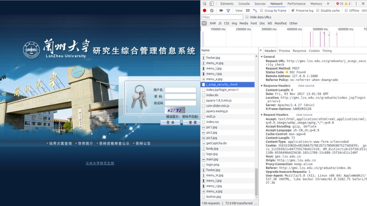Collapse the Response Headers section
The image size is (367, 206).
262,86
